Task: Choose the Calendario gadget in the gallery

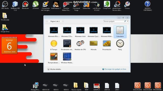Action: [x=120, y=32]
